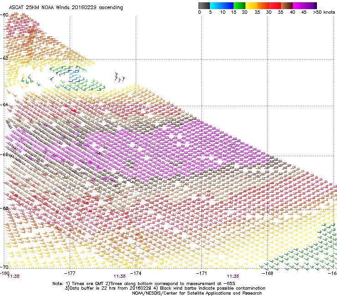Choose the red 30-35 knots legend swatch
The image size is (337, 296).
click(x=275, y=5)
